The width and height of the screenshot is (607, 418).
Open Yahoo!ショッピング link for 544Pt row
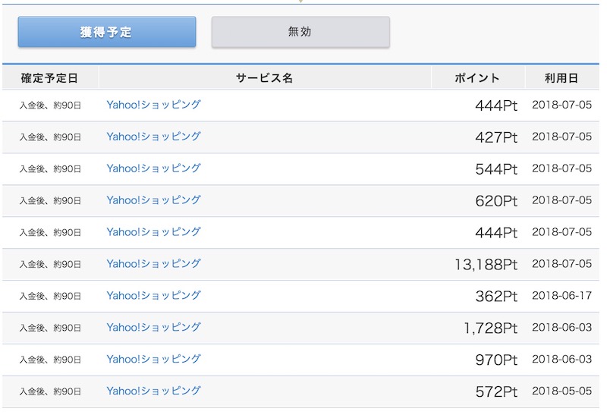[153, 168]
